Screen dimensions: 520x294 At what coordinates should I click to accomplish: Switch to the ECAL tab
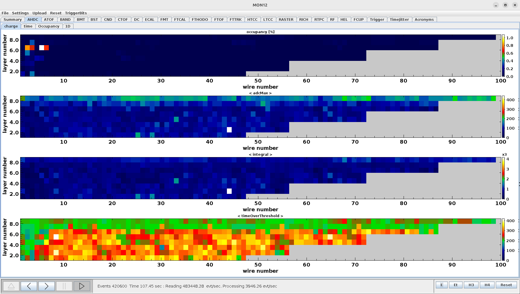(x=149, y=19)
